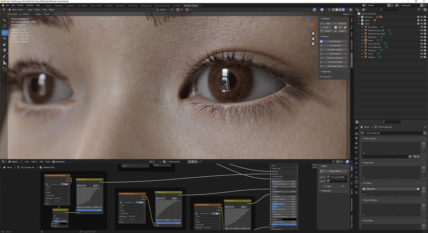Toggle camera view with the camera gizmo icon
The image size is (428, 233).
click(x=313, y=44)
